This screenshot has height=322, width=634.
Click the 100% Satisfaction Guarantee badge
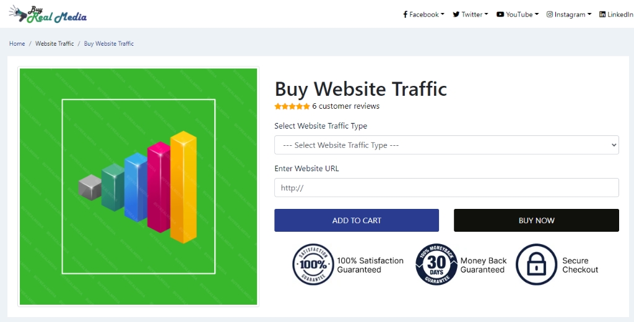(313, 265)
